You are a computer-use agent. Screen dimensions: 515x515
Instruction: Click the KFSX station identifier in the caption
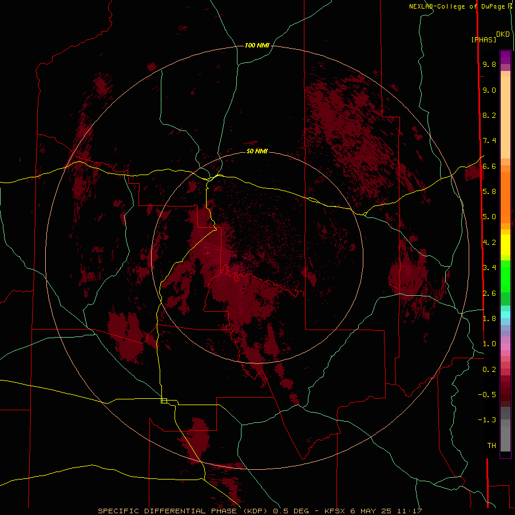pyautogui.click(x=335, y=511)
